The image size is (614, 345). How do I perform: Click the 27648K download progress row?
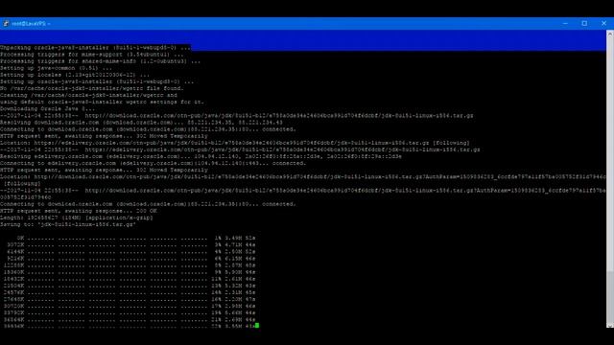point(130,299)
